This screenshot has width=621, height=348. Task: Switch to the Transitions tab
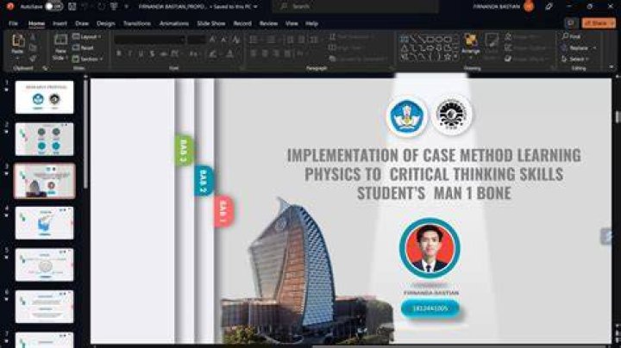coord(136,24)
